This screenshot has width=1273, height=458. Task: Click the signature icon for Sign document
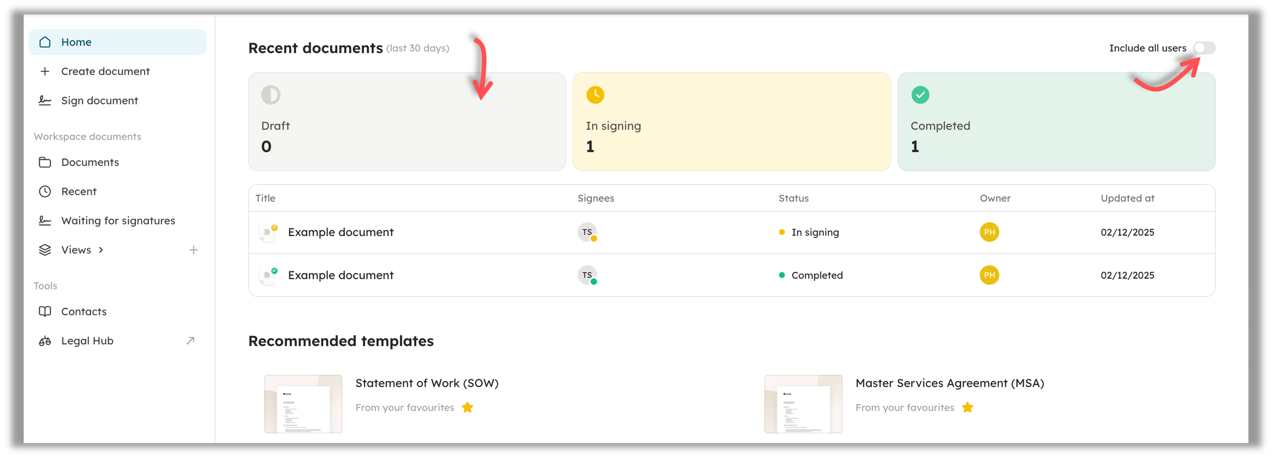45,100
